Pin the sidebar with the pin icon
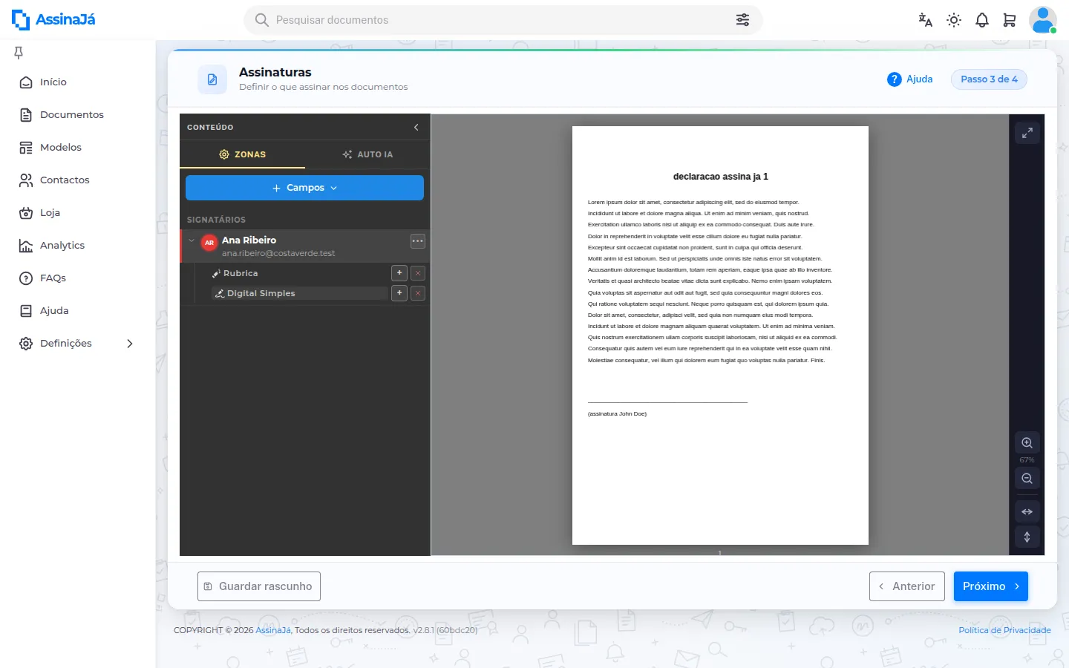1069x668 pixels. (19, 52)
